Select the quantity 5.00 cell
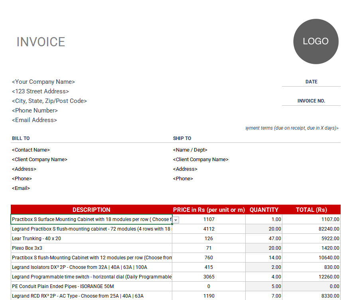 click(x=264, y=286)
